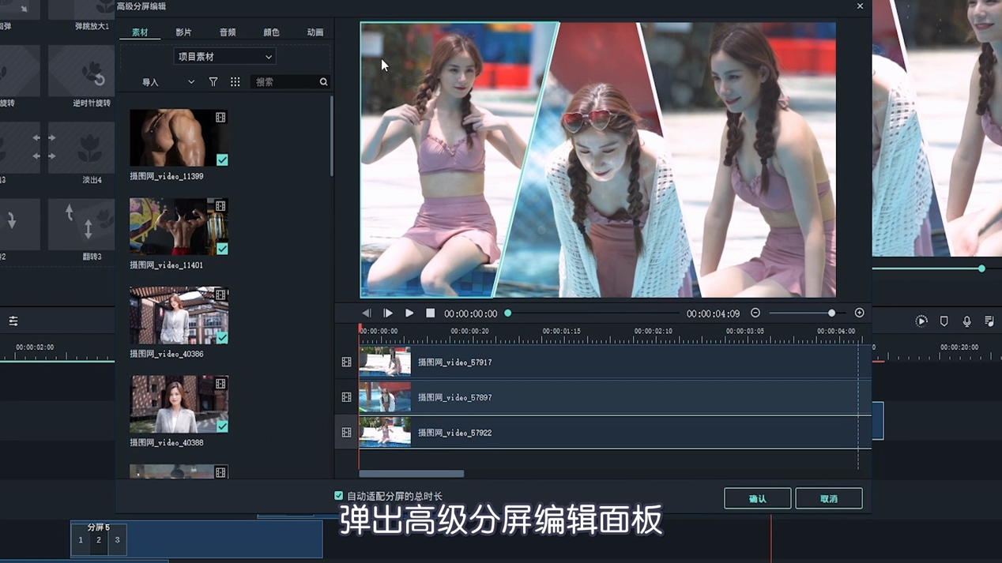Click main window preview progress slider handle
This screenshot has height=563, width=1002.
981,268
